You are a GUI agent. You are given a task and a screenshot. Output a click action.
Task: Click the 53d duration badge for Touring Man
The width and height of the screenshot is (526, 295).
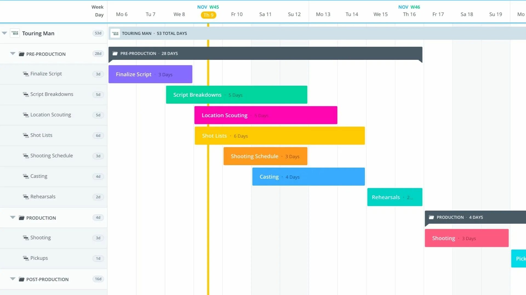coord(98,33)
